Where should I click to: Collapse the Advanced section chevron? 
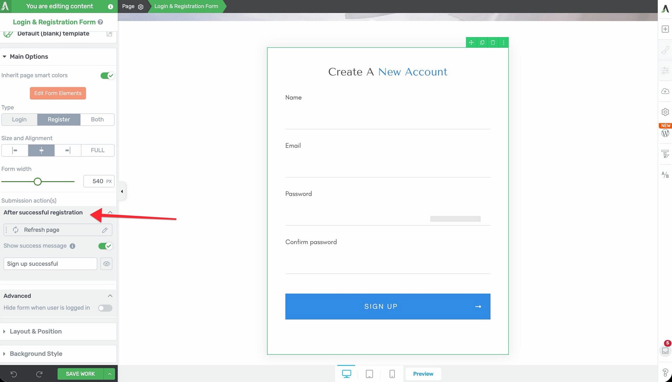(110, 296)
